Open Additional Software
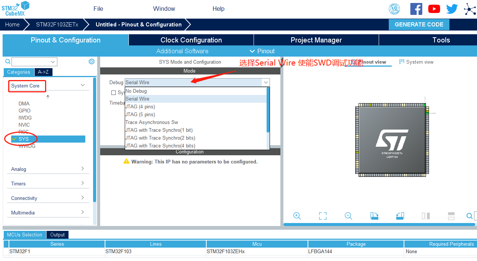477x261 pixels. point(182,51)
